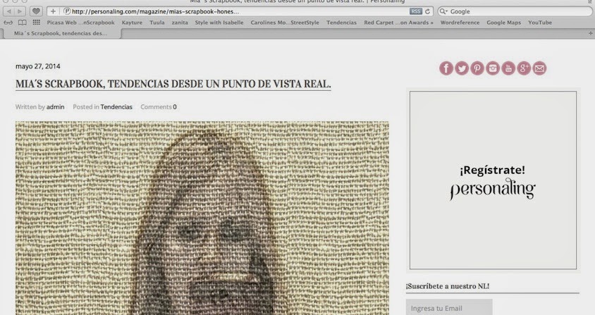
Task: Go back with the Safari back arrow
Action: coord(9,11)
